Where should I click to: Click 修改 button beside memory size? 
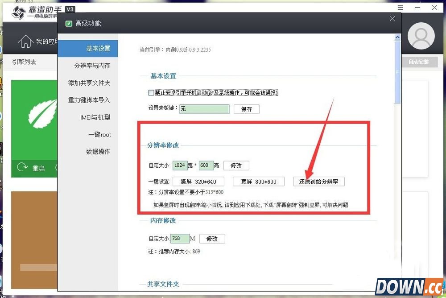[x=212, y=239]
